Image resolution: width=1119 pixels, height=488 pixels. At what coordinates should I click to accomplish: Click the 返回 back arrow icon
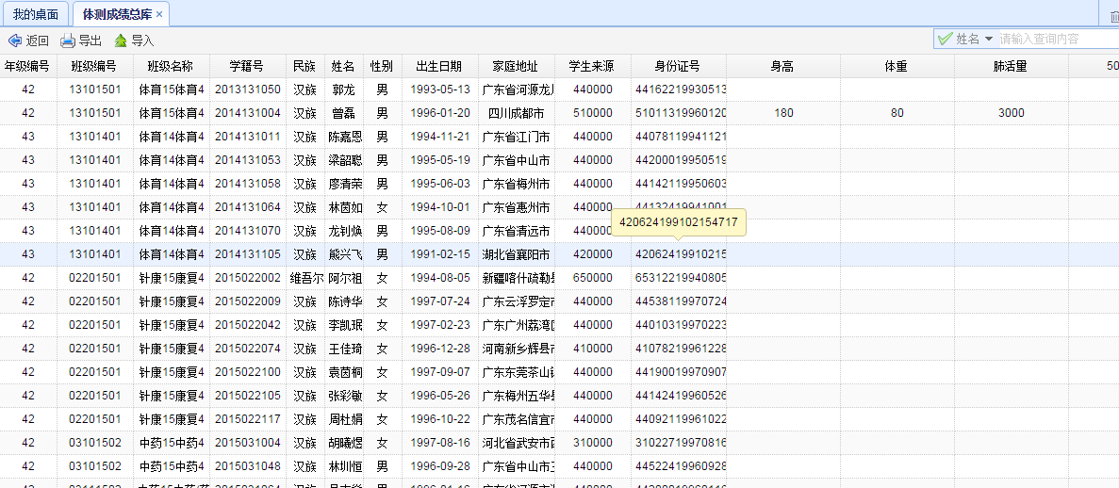pos(15,41)
